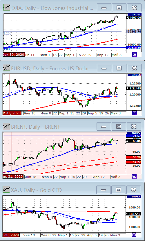Click the Апр 5 date on EURUSD time axis
This screenshot has height=241, width=145.
coord(93,113)
